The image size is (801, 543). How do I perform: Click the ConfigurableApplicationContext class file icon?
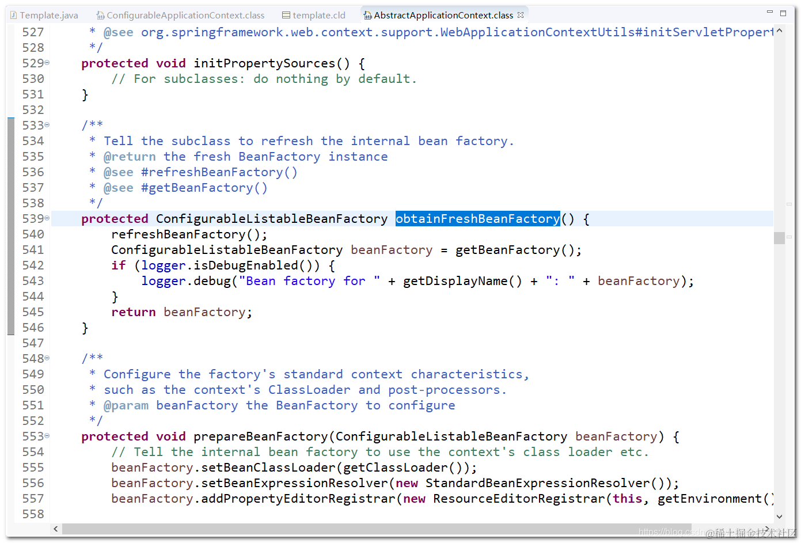(x=100, y=16)
